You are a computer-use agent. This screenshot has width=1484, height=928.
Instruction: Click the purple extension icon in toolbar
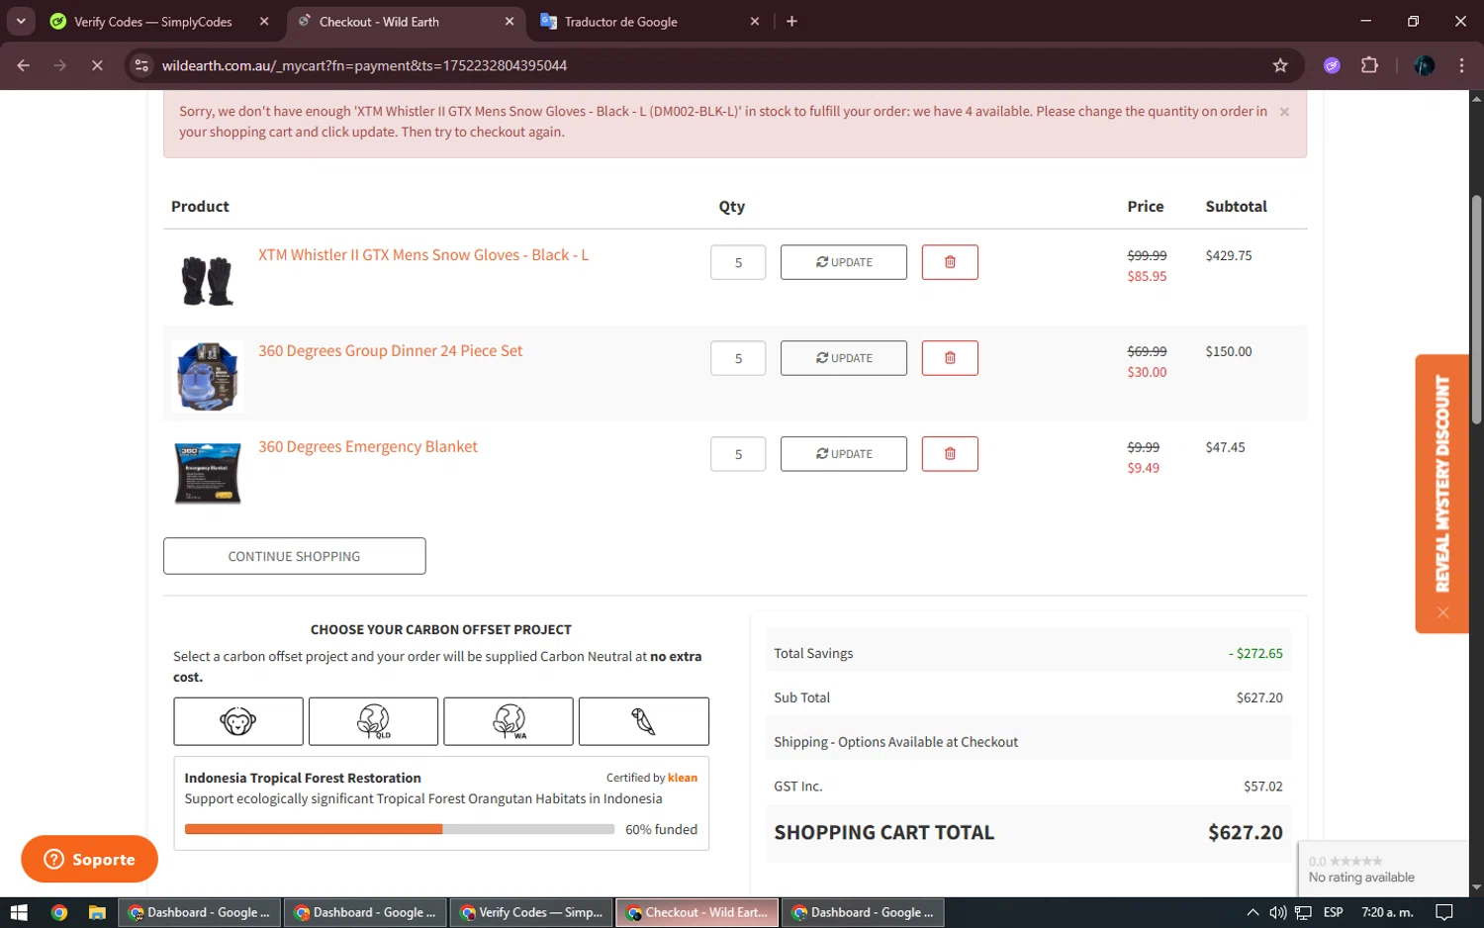pyautogui.click(x=1332, y=65)
